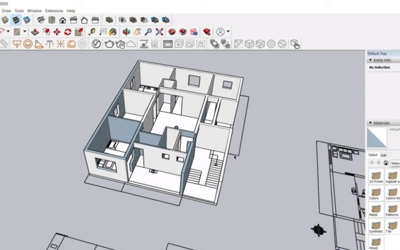Image resolution: width=400 pixels, height=250 pixels.
Task: Select the Follow Me tool
Action: pos(46,32)
